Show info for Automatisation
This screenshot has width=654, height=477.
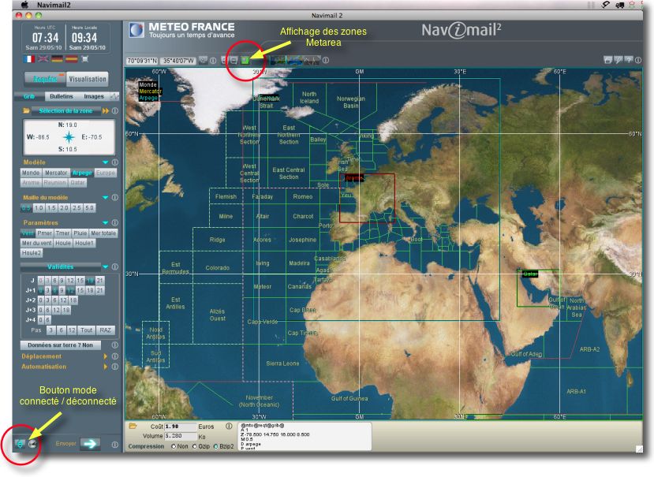(x=115, y=367)
